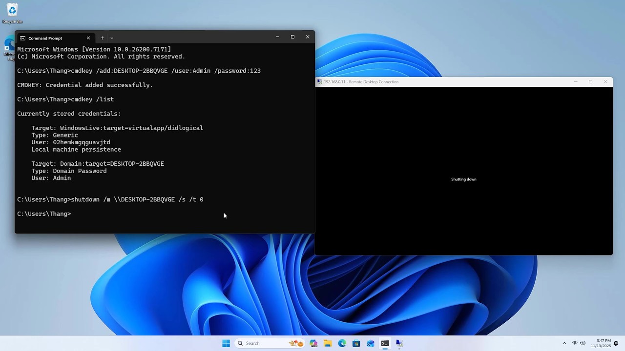
Task: Click the 'User: Admin' line
Action: click(x=51, y=178)
